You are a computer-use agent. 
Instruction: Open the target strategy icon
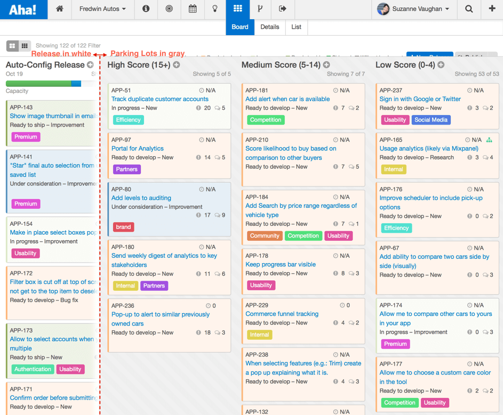[169, 9]
